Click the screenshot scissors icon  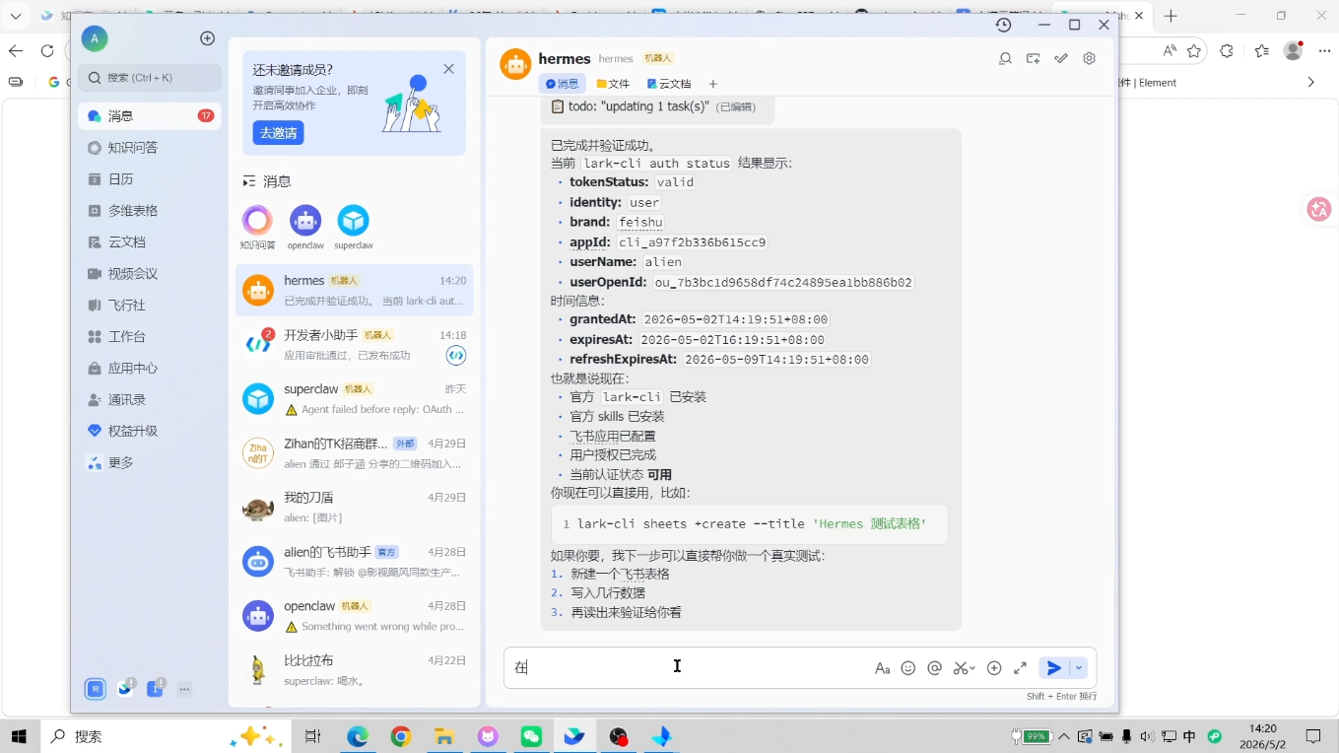pos(964,668)
